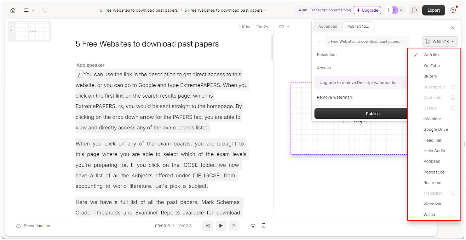Close the publish panel
Image resolution: width=466 pixels, height=240 pixels.
(x=453, y=28)
